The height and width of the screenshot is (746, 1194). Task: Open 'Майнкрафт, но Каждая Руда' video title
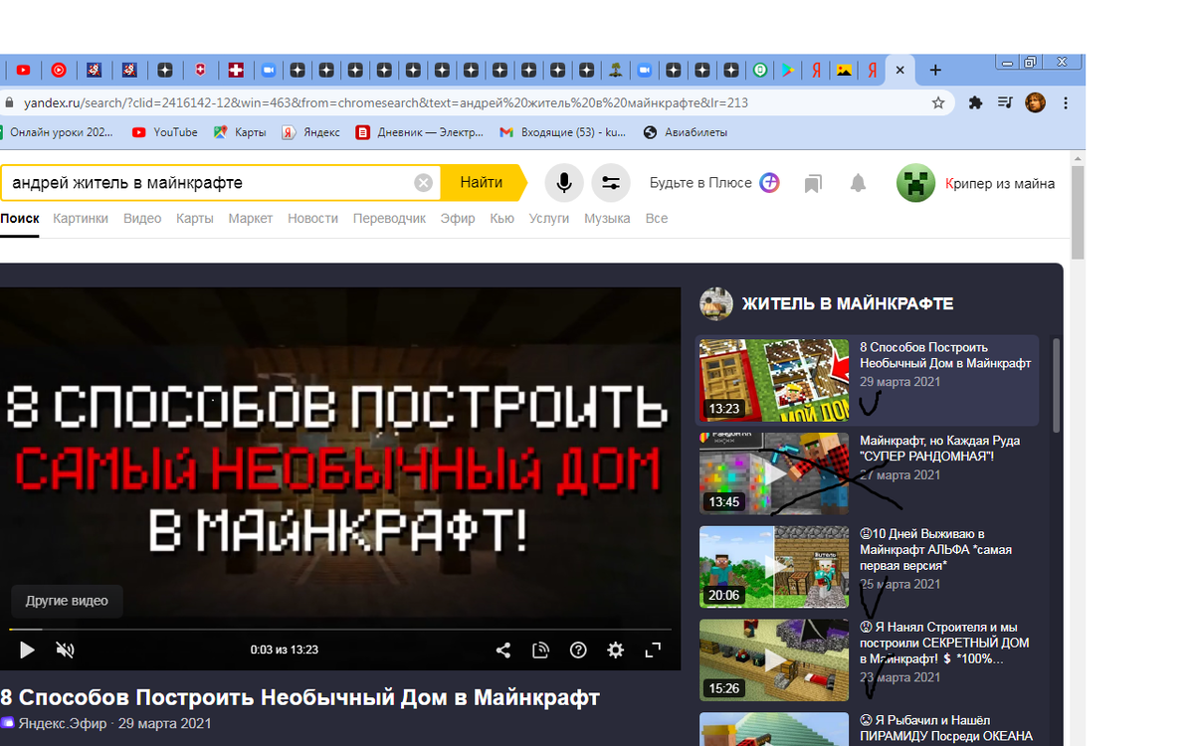[x=940, y=448]
